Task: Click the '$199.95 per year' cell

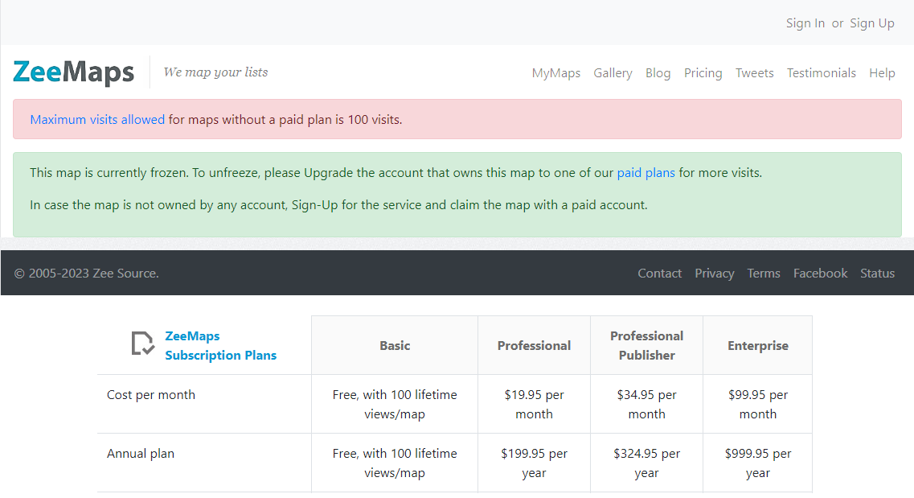Action: tap(534, 463)
